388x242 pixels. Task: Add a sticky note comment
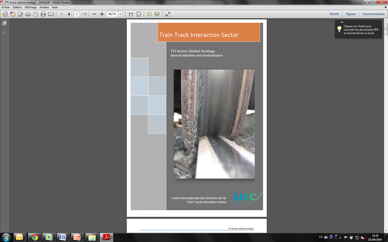click(x=149, y=14)
